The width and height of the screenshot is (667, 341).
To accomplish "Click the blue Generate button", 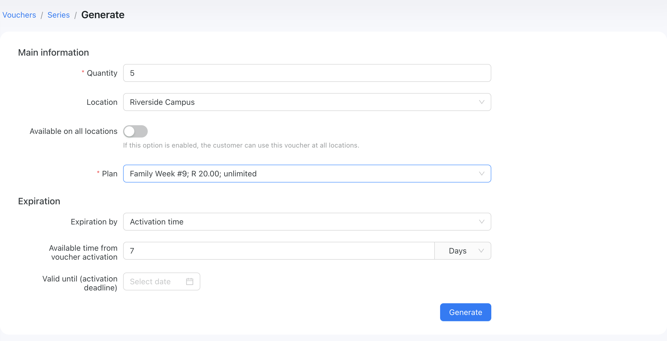I will (x=466, y=312).
